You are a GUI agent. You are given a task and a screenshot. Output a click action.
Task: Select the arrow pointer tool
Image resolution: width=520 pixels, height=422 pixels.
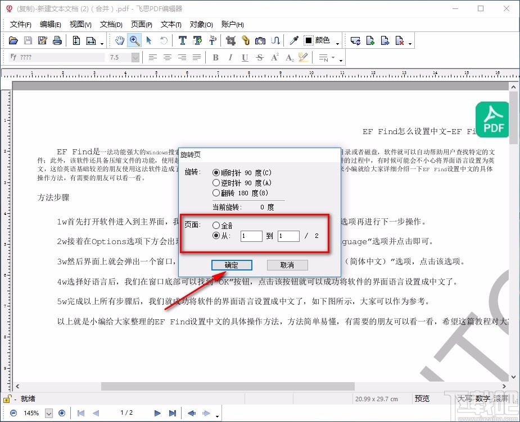149,41
